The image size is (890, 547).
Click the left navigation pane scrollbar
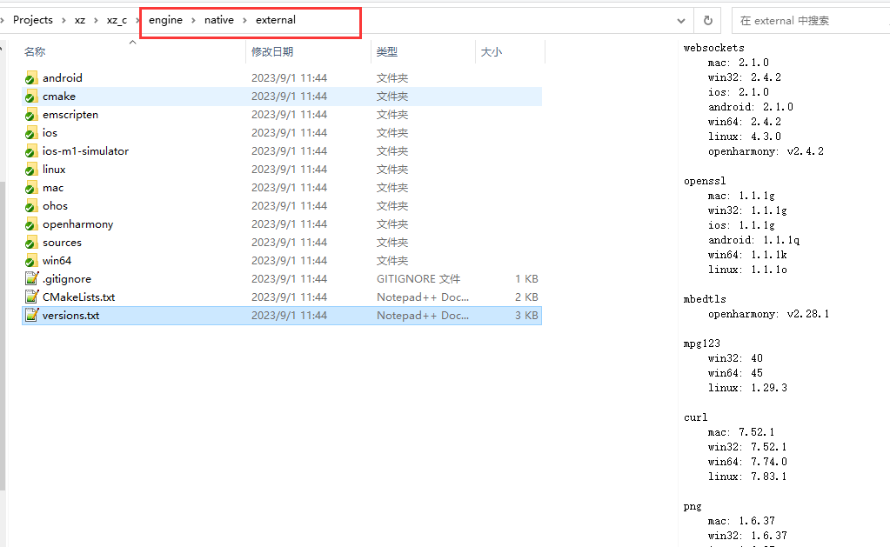[3, 335]
